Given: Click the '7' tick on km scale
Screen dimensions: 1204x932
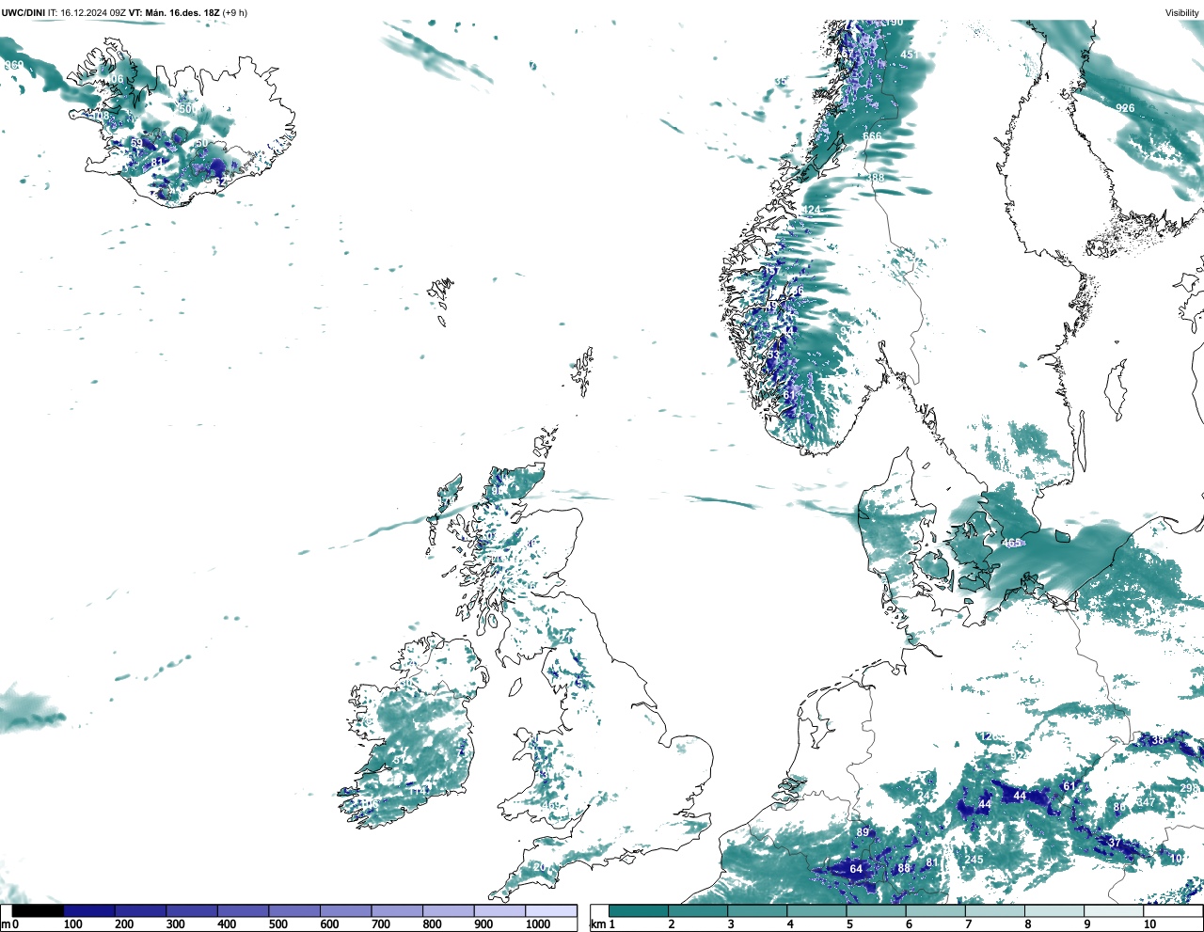Looking at the screenshot, I should [x=968, y=924].
